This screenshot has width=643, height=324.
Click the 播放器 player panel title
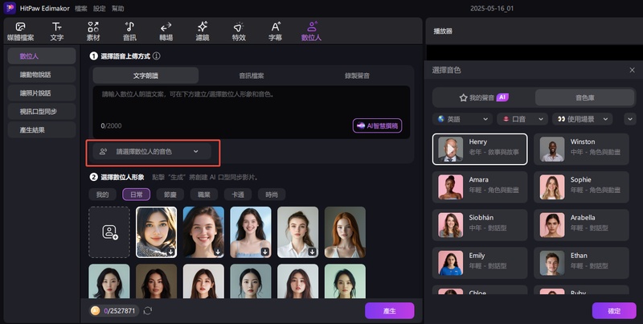click(x=443, y=31)
